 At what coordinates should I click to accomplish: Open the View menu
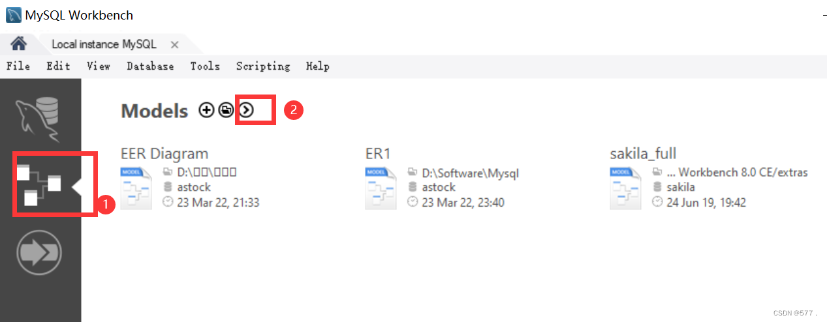coord(99,66)
